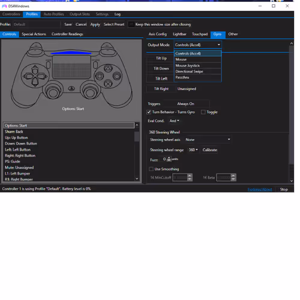This screenshot has width=300, height=300.
Task: Click the D-pad on controller diagram
Action: tap(35, 76)
